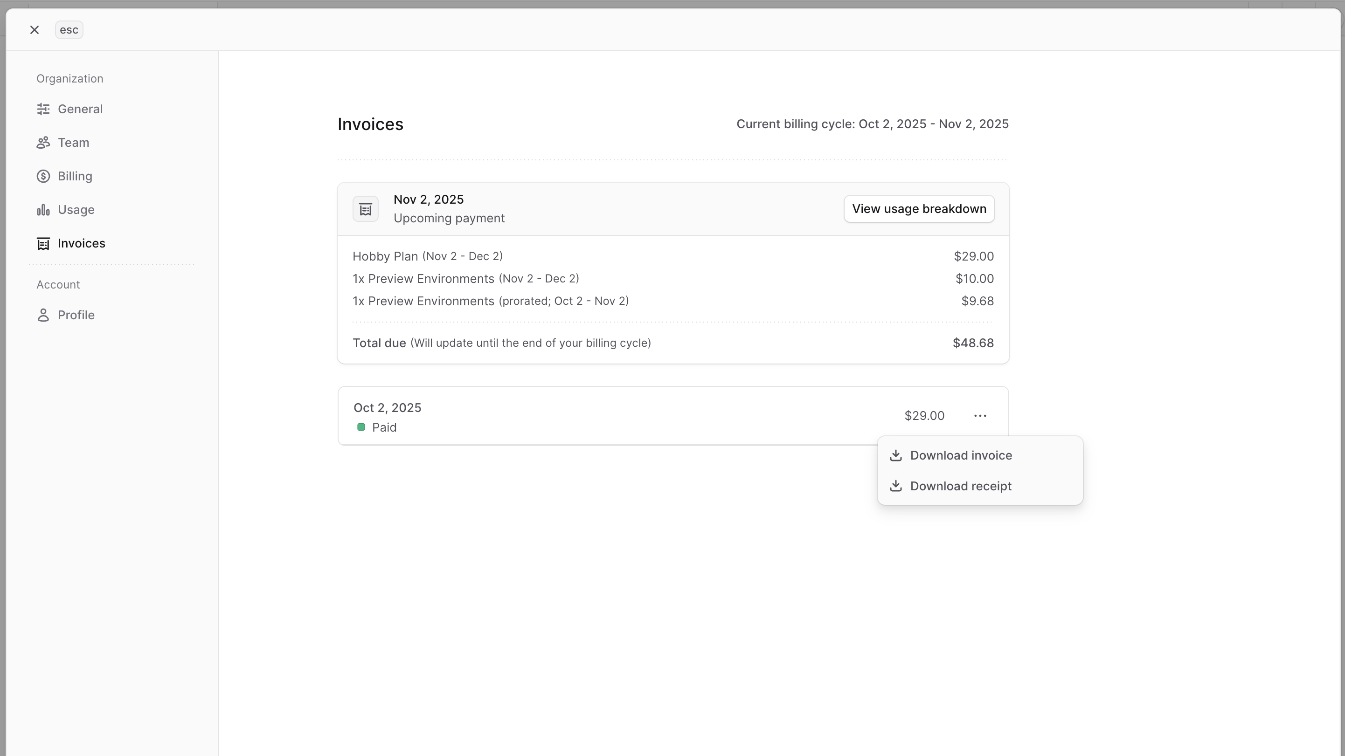This screenshot has width=1345, height=756.
Task: Click the download icon beside Download invoice
Action: [896, 455]
